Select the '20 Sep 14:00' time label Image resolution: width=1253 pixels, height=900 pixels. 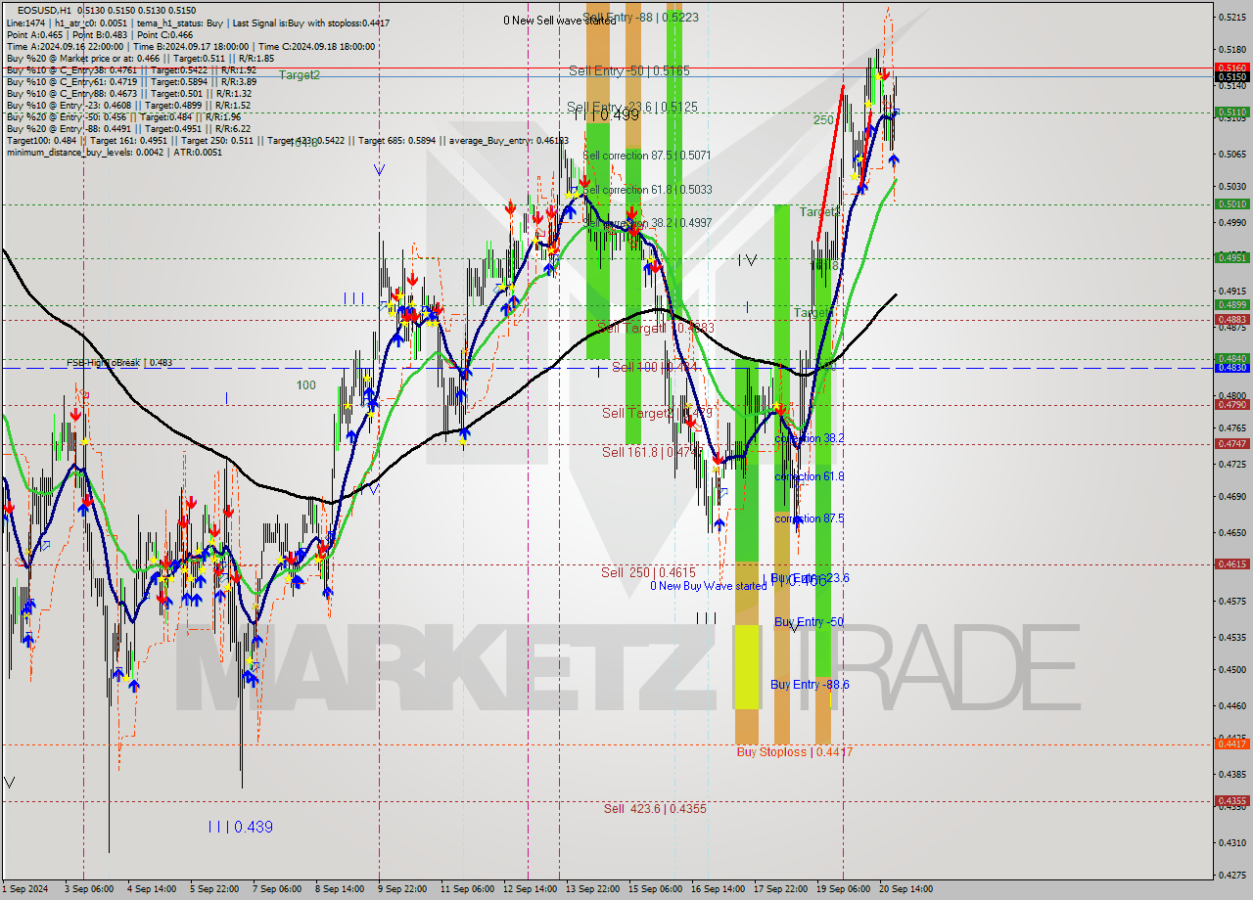point(906,889)
